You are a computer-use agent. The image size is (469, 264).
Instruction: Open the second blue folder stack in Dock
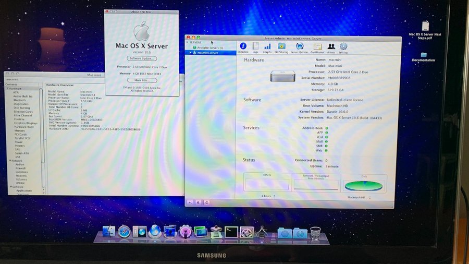[300, 233]
